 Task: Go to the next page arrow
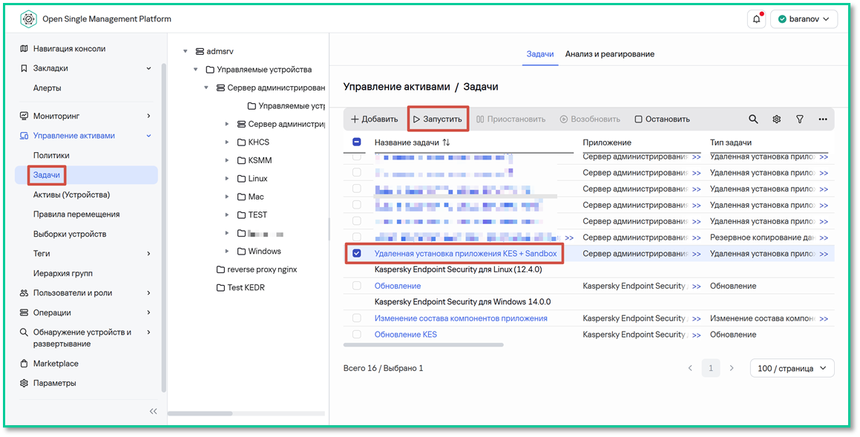click(731, 369)
